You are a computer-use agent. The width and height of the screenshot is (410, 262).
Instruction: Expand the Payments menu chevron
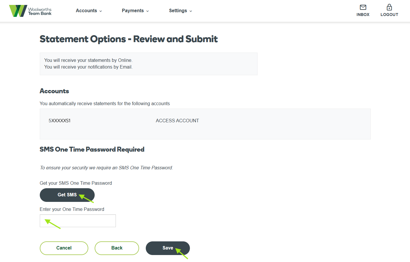[148, 11]
